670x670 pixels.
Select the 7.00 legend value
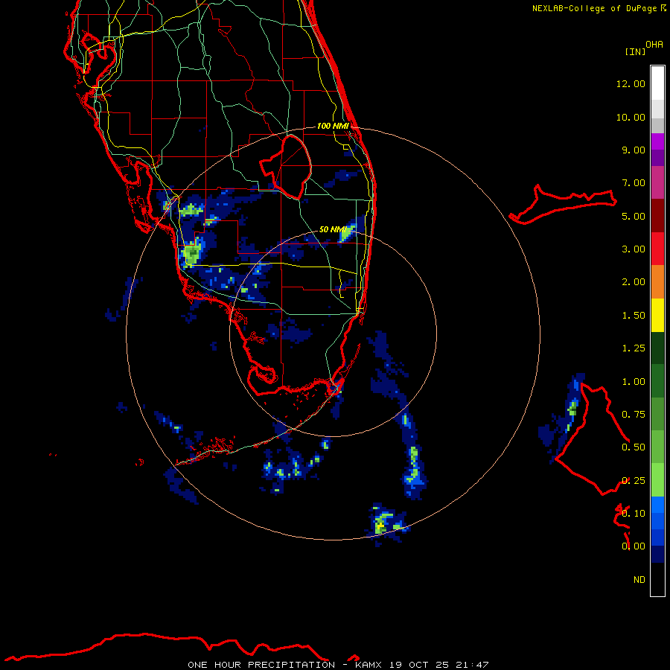click(x=634, y=183)
